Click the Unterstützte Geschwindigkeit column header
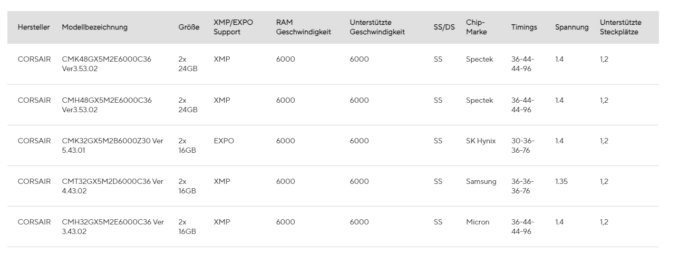The image size is (679, 264). [x=377, y=27]
